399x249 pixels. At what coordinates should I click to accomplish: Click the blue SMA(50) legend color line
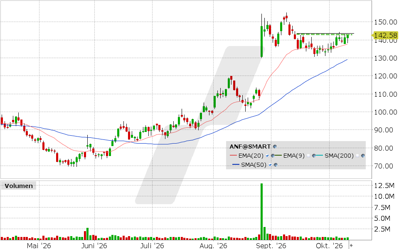[x=236, y=165]
